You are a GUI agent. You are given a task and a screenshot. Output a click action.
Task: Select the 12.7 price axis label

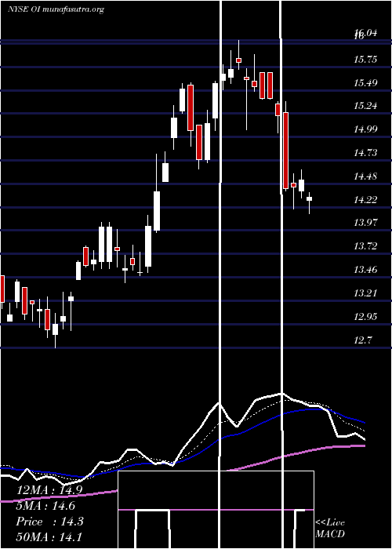(x=363, y=340)
